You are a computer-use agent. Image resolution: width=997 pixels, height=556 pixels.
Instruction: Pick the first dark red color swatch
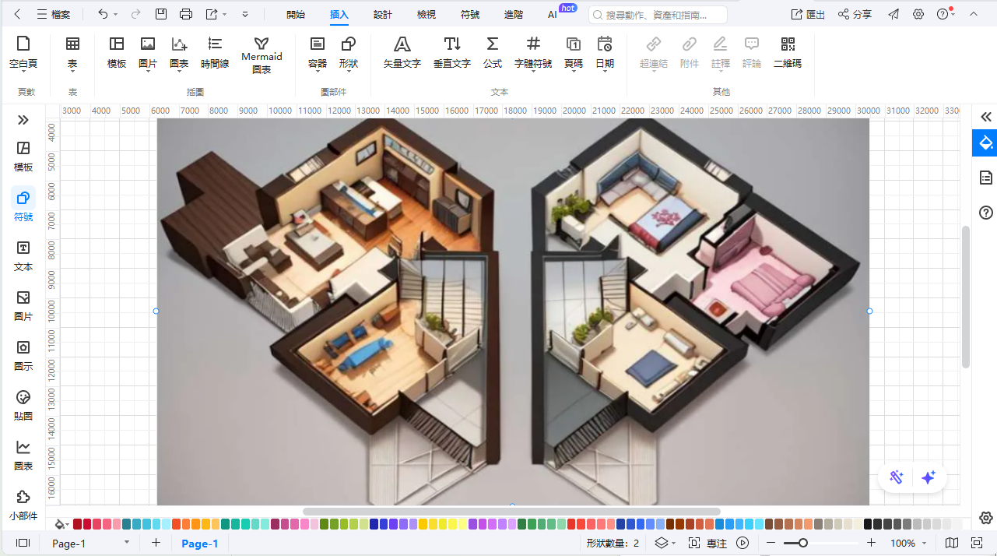pos(77,524)
